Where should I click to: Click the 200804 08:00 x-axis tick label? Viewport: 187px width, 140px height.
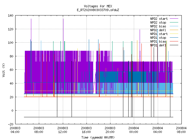pos(181,130)
